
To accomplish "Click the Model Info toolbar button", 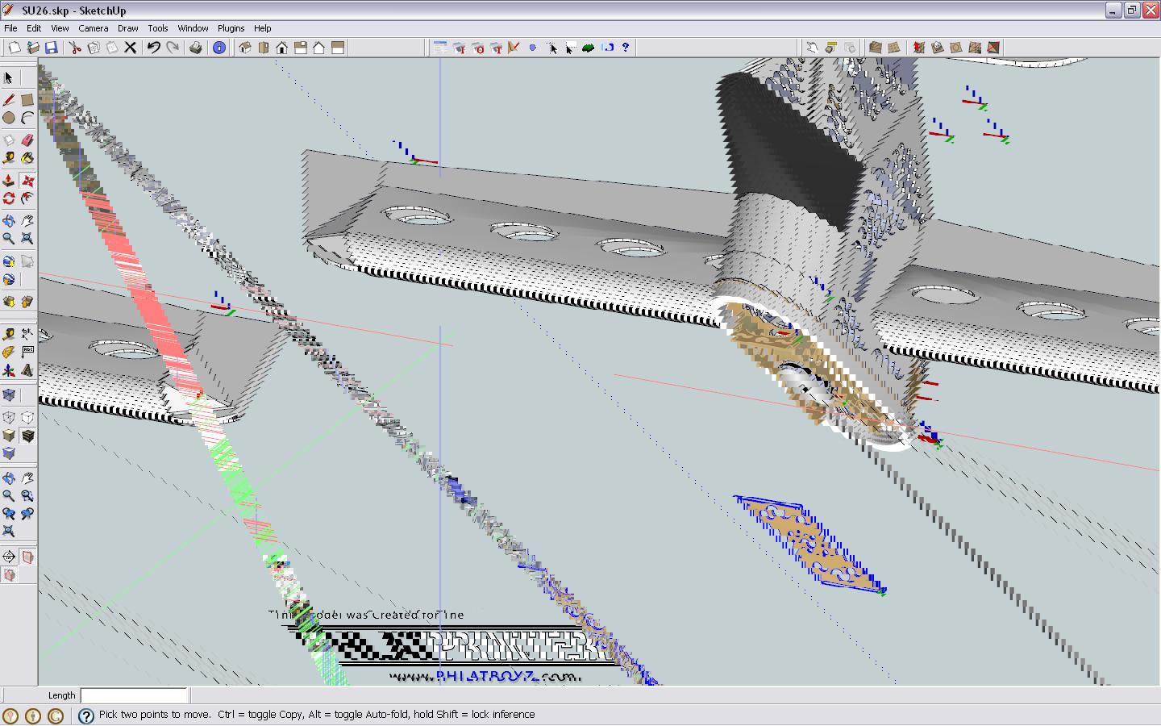I will 219,48.
